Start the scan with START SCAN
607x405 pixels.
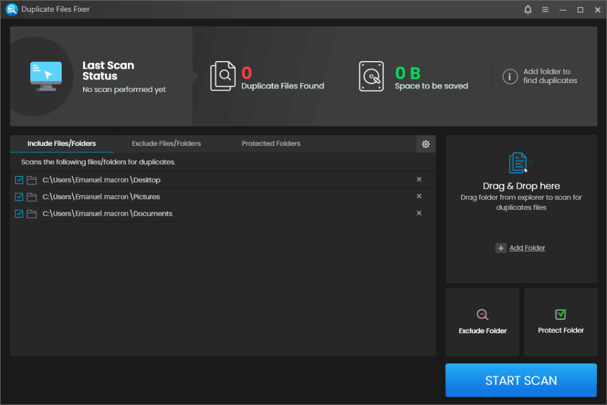coord(521,380)
